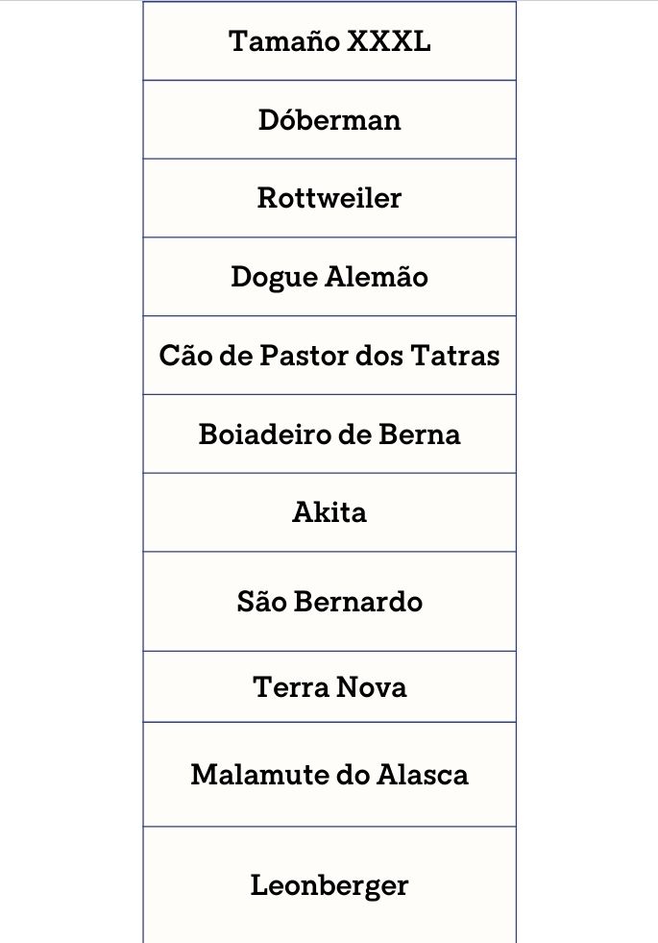Click the Leonberger table cell
658x943 pixels.
click(329, 885)
